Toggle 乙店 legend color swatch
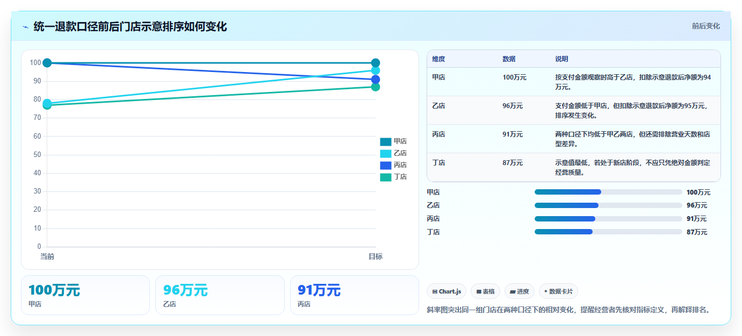 point(386,153)
